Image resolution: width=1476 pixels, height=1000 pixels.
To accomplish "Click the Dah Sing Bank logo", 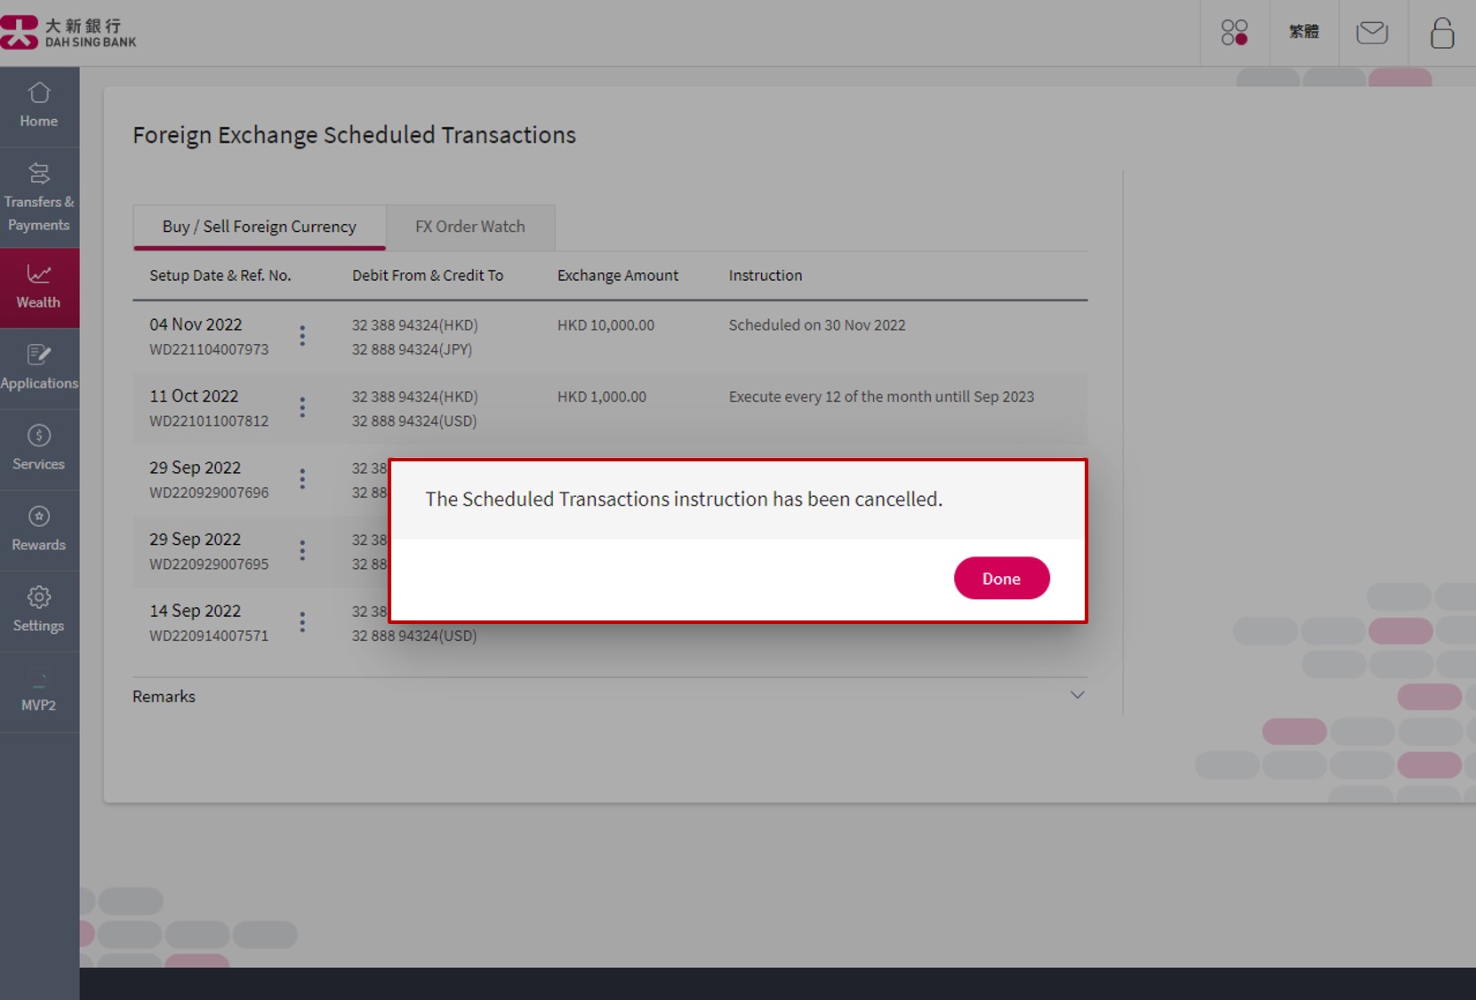I will (68, 32).
